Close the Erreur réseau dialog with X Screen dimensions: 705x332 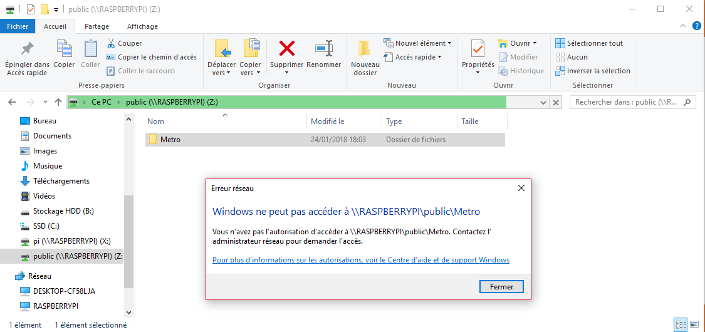521,189
